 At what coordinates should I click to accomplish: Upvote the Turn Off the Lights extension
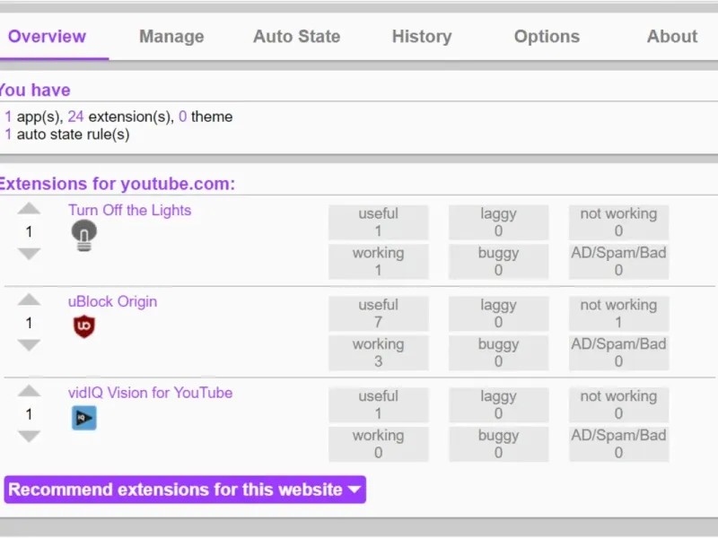pos(30,209)
